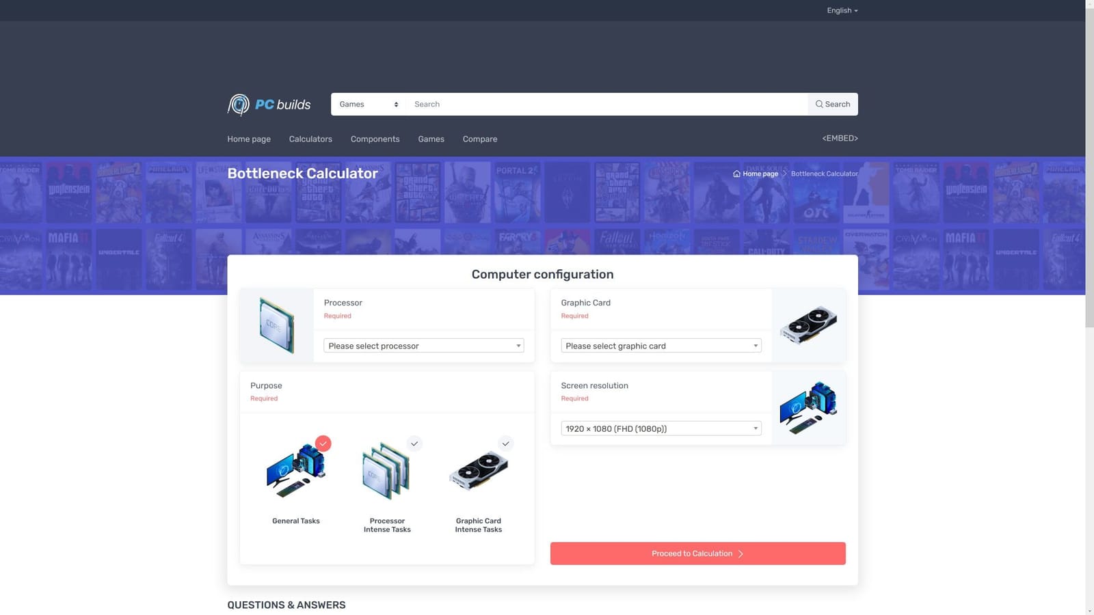Focus the Search text field

click(x=607, y=105)
